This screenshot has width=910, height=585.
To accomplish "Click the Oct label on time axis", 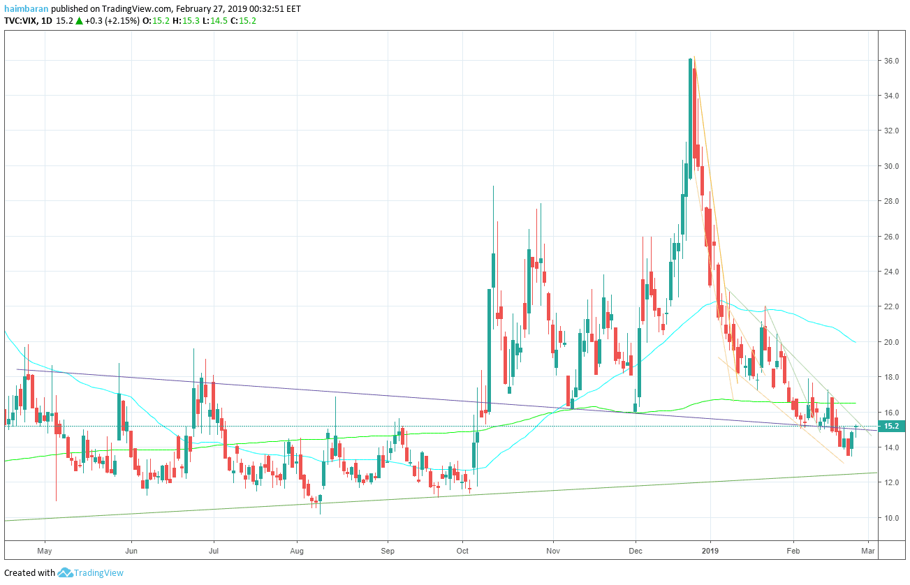I will click(462, 550).
